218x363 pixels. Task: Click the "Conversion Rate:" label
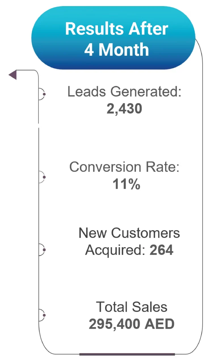pyautogui.click(x=124, y=167)
